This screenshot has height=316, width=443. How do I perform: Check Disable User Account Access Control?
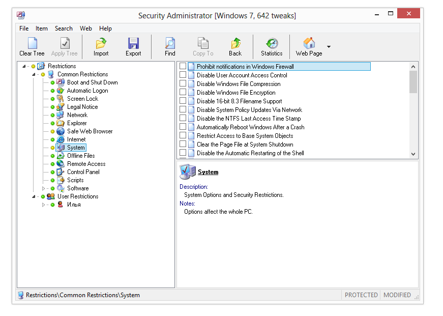183,75
